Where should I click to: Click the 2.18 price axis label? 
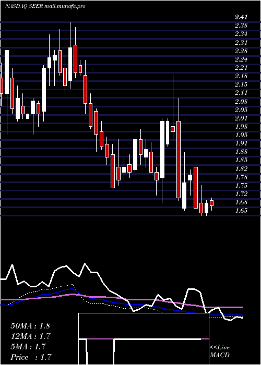[x=241, y=76]
